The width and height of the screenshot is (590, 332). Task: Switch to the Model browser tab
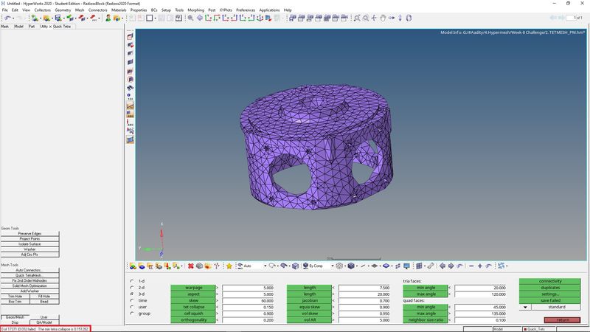[x=18, y=27]
